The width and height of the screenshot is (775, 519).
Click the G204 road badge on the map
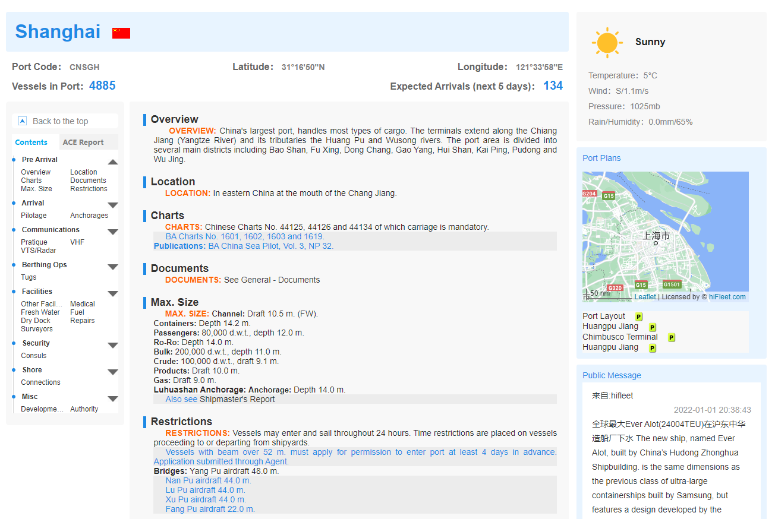589,194
